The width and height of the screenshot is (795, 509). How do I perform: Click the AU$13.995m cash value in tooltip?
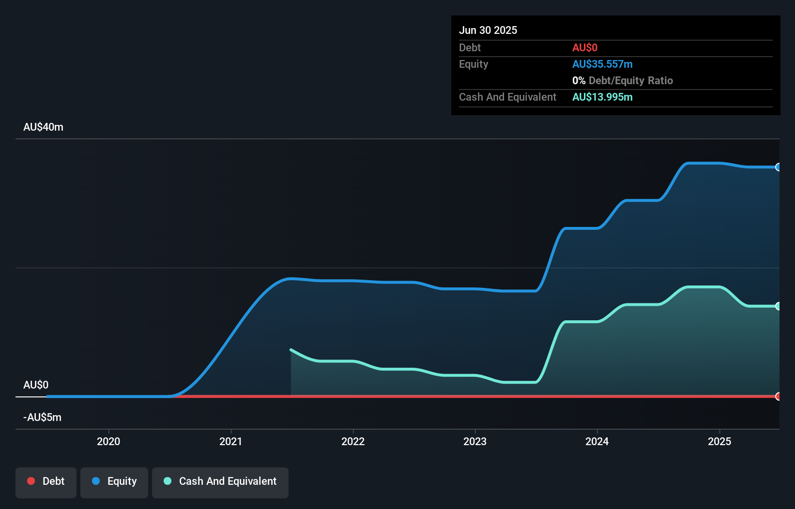tap(602, 97)
